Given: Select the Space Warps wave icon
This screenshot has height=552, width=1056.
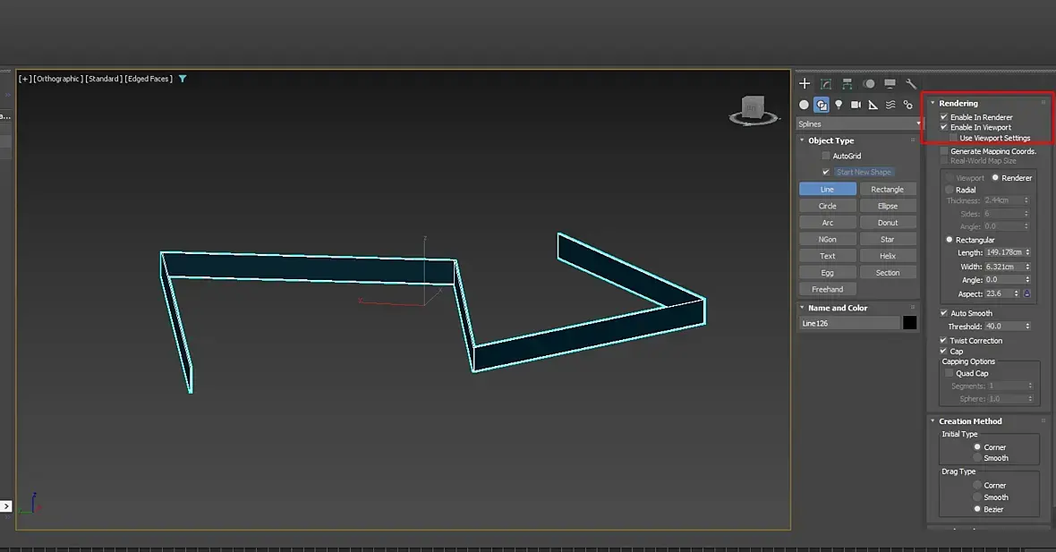Looking at the screenshot, I should click(x=890, y=105).
